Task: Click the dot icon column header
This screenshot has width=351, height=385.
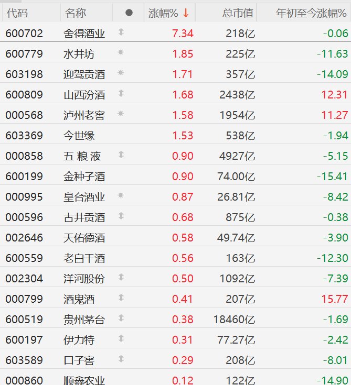Action: pyautogui.click(x=129, y=13)
